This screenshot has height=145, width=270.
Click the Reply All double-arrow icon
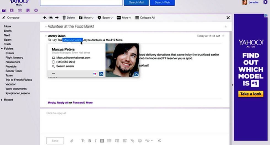[x=51, y=18]
